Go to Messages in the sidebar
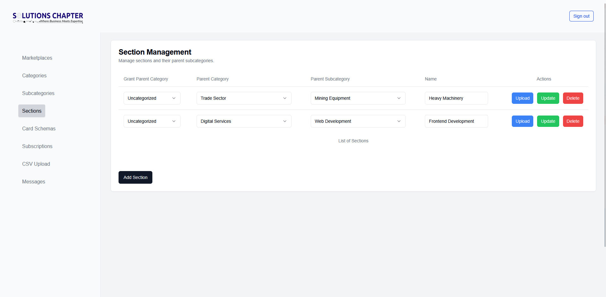Image resolution: width=606 pixels, height=297 pixels. [34, 181]
